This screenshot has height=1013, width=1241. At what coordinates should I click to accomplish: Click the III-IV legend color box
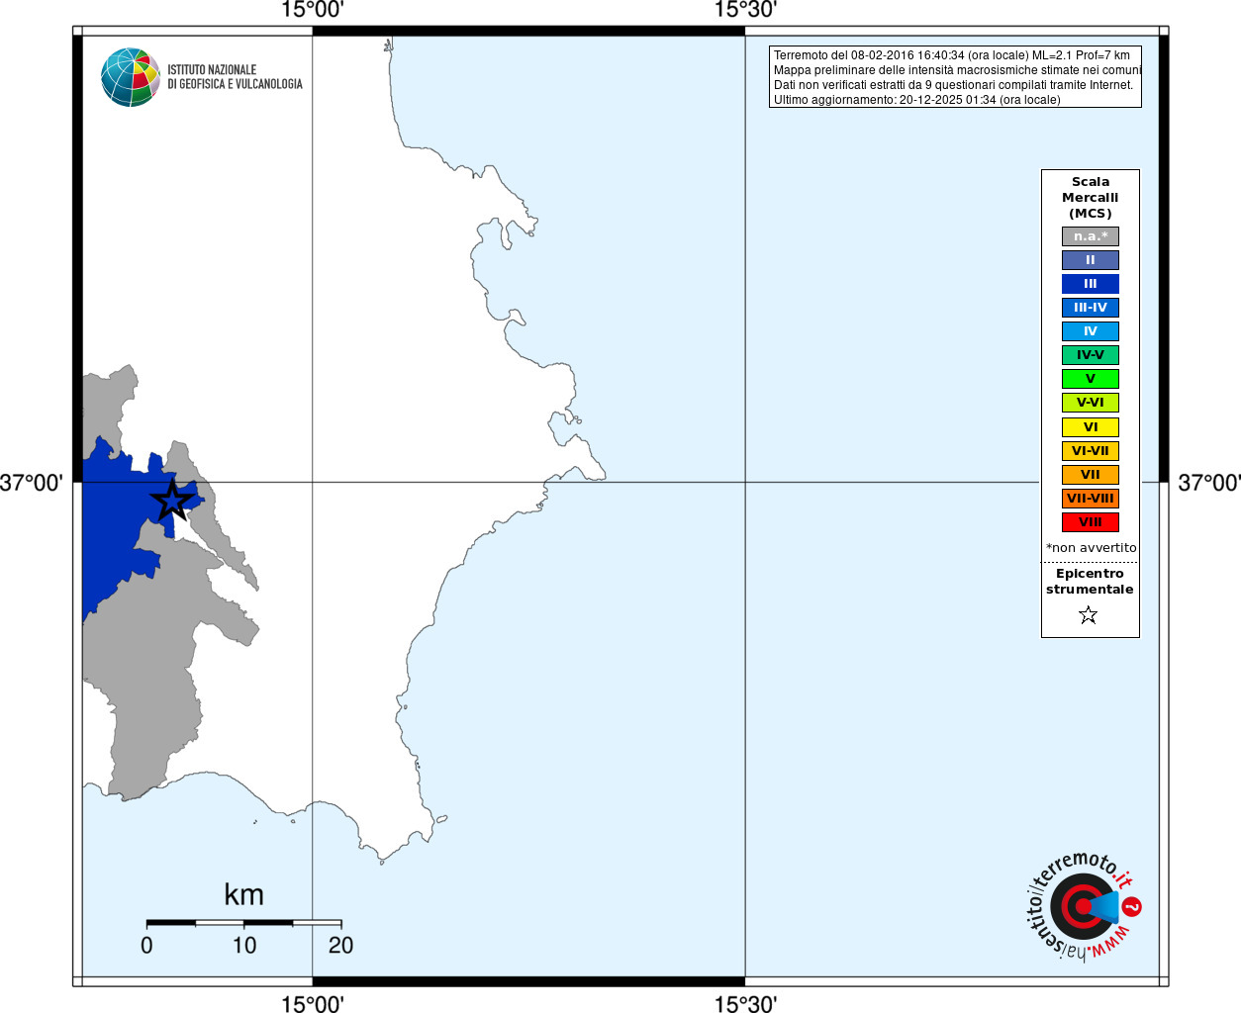1090,308
